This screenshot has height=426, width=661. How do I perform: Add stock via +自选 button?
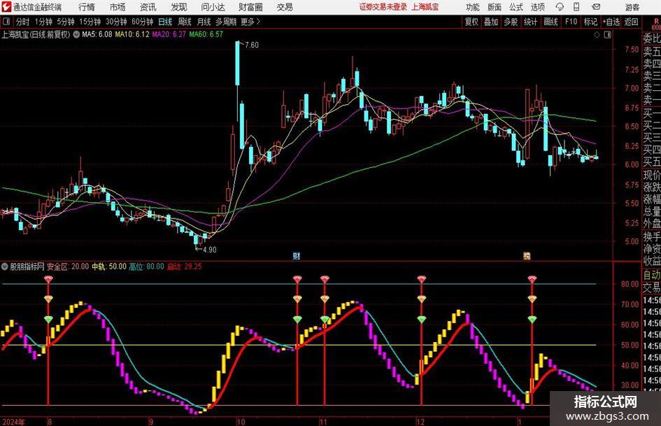click(611, 22)
